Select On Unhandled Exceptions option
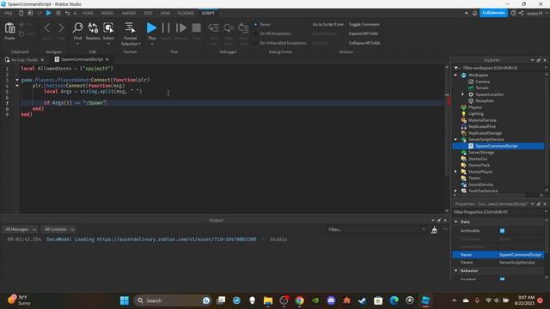 (280, 43)
